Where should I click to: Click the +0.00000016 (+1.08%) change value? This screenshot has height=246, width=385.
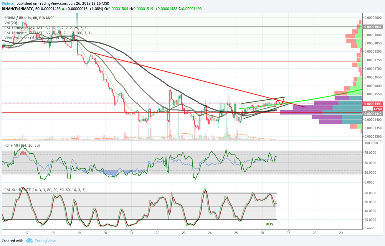(85, 9)
